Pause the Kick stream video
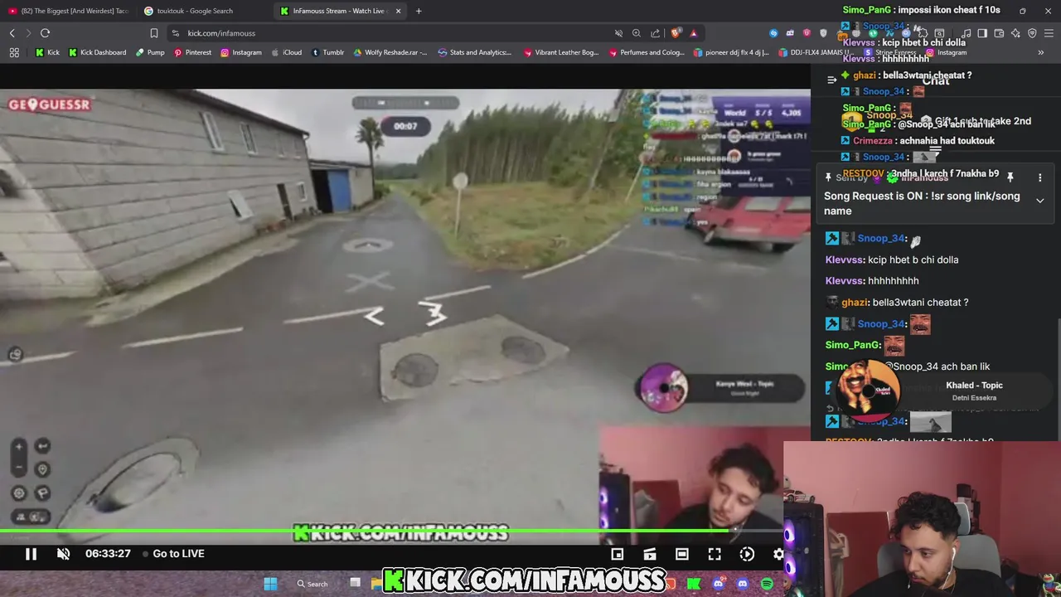The image size is (1061, 597). coord(31,554)
